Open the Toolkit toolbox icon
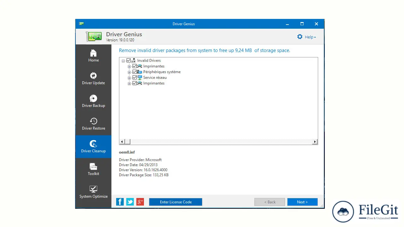Screen dimensions: 404x227 point(93,166)
